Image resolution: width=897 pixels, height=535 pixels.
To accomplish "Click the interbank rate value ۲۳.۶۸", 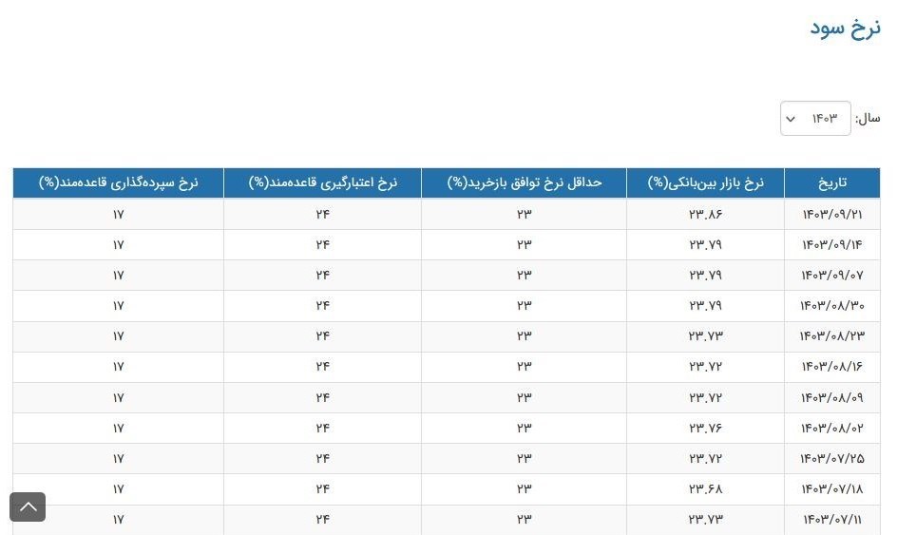I will (705, 488).
